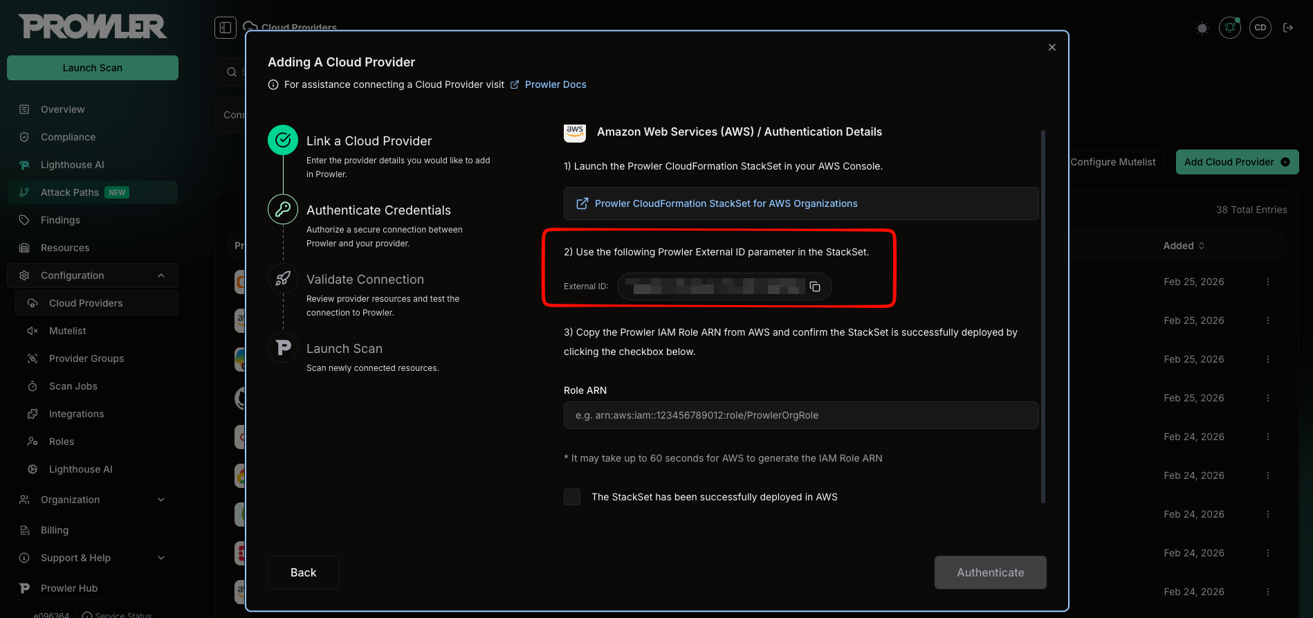Open the notifications bell icon
1313x618 pixels.
click(1229, 28)
